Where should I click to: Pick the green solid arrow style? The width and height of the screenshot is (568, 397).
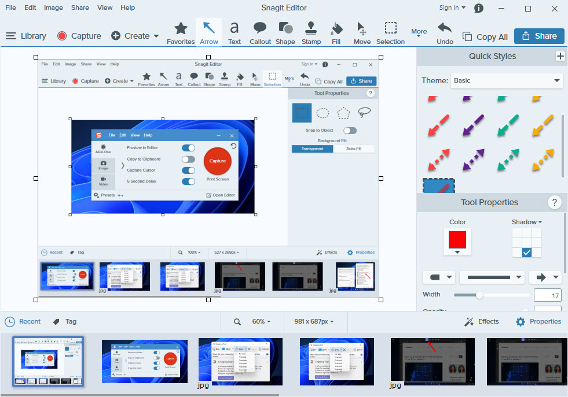508,125
